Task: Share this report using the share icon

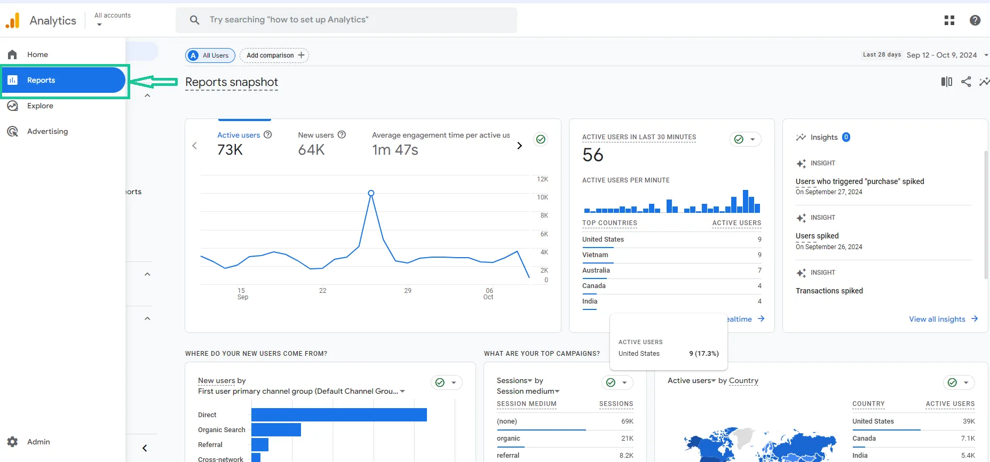Action: pos(966,82)
